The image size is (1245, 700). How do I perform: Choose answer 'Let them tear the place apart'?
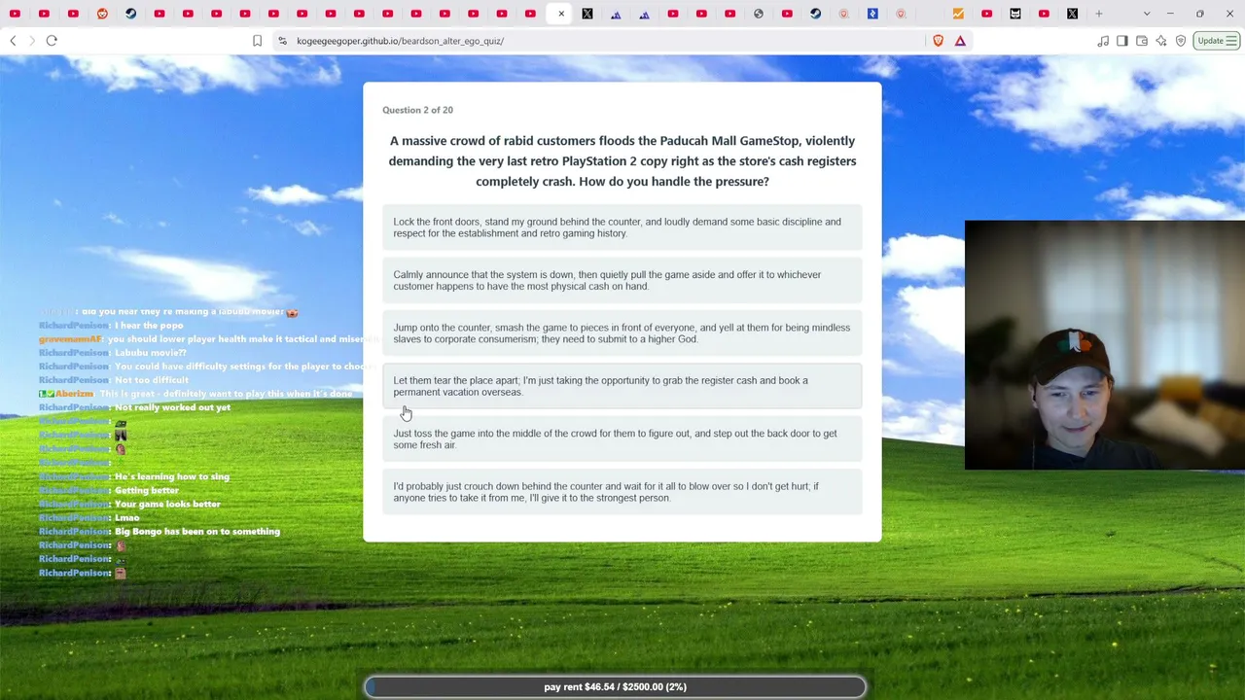click(622, 386)
